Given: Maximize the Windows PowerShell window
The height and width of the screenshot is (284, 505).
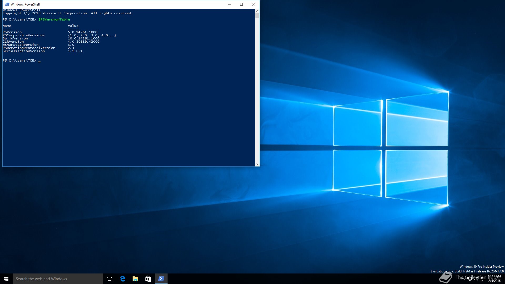Looking at the screenshot, I should coord(241,4).
